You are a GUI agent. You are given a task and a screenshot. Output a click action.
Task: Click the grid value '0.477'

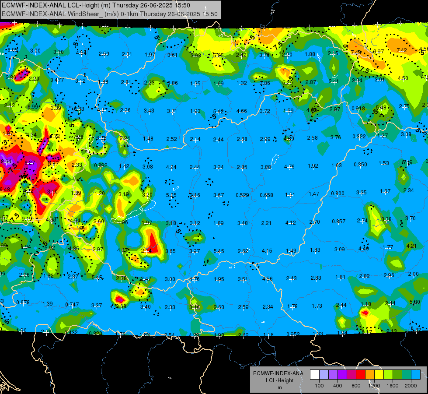pyautogui.click(x=57, y=80)
